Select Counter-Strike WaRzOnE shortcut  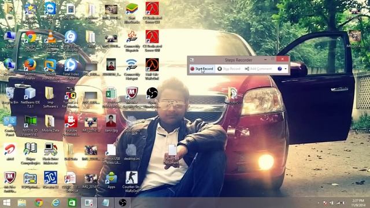(x=132, y=182)
